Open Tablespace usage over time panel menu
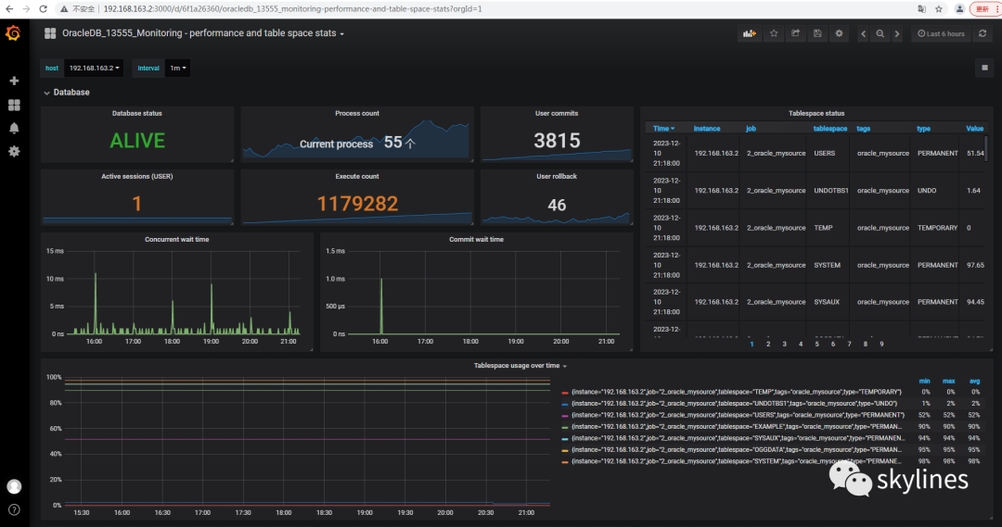This screenshot has height=527, width=1002. pyautogui.click(x=520, y=366)
